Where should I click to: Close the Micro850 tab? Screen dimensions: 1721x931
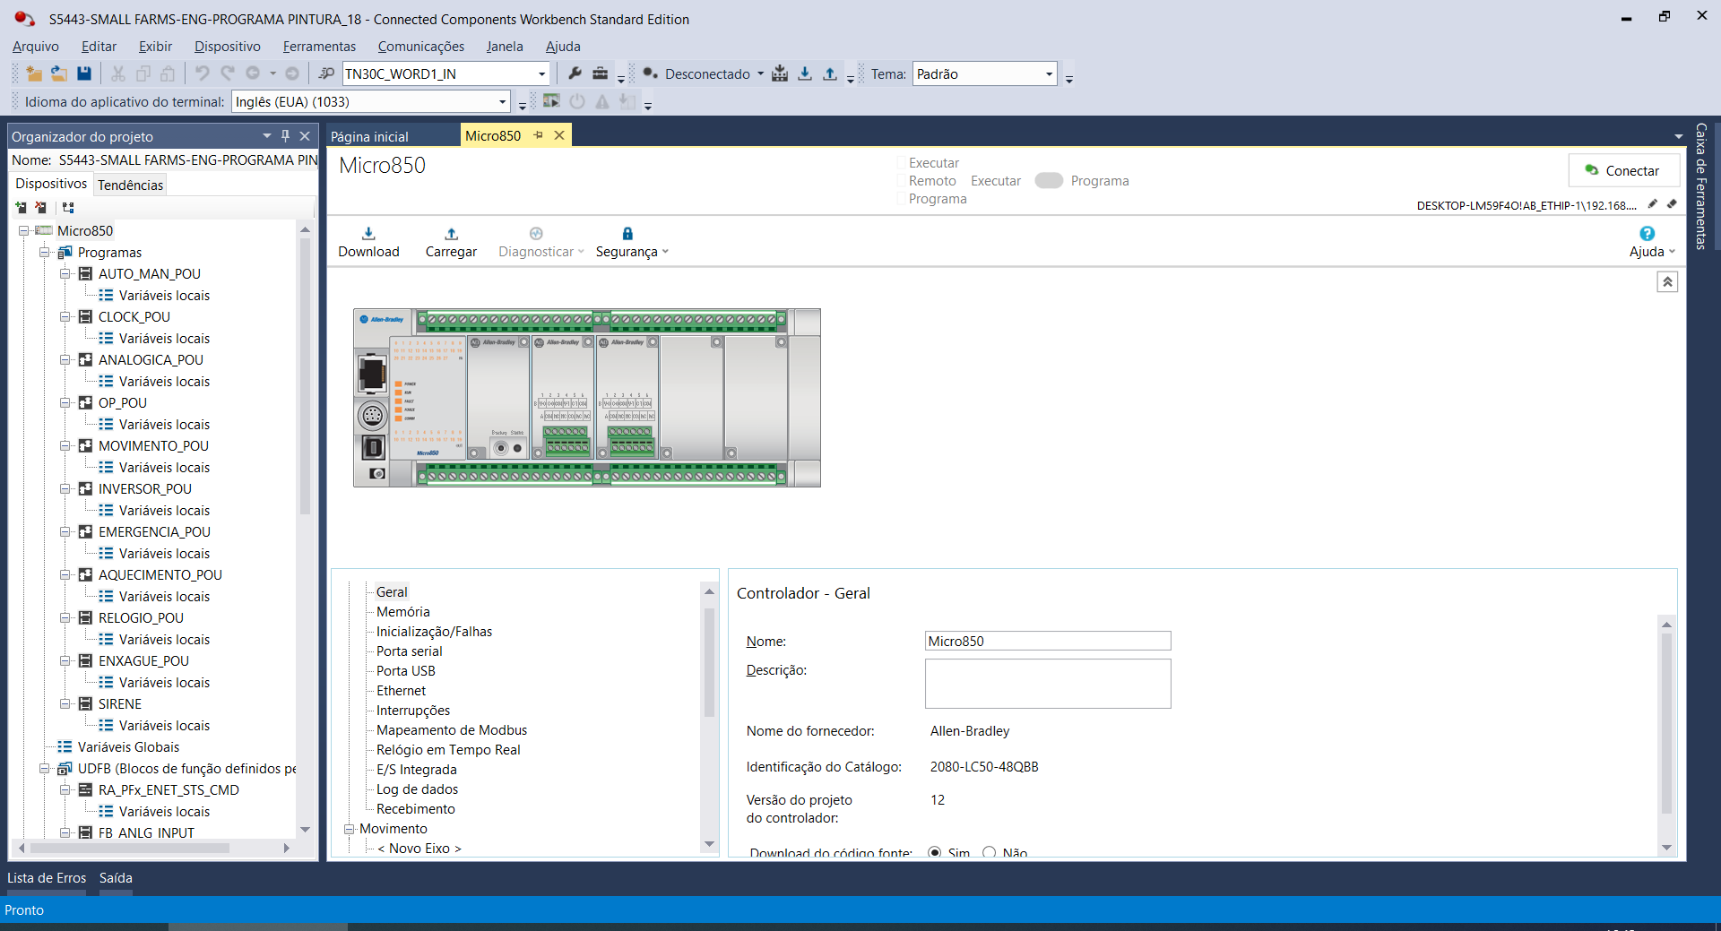[x=559, y=134]
